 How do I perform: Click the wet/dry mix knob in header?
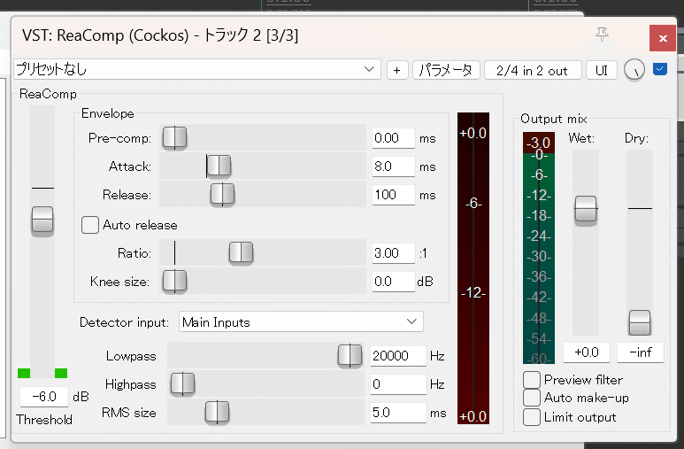634,70
